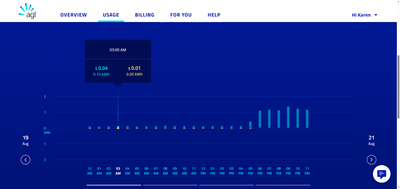Select the third page indicator bar

227,185
